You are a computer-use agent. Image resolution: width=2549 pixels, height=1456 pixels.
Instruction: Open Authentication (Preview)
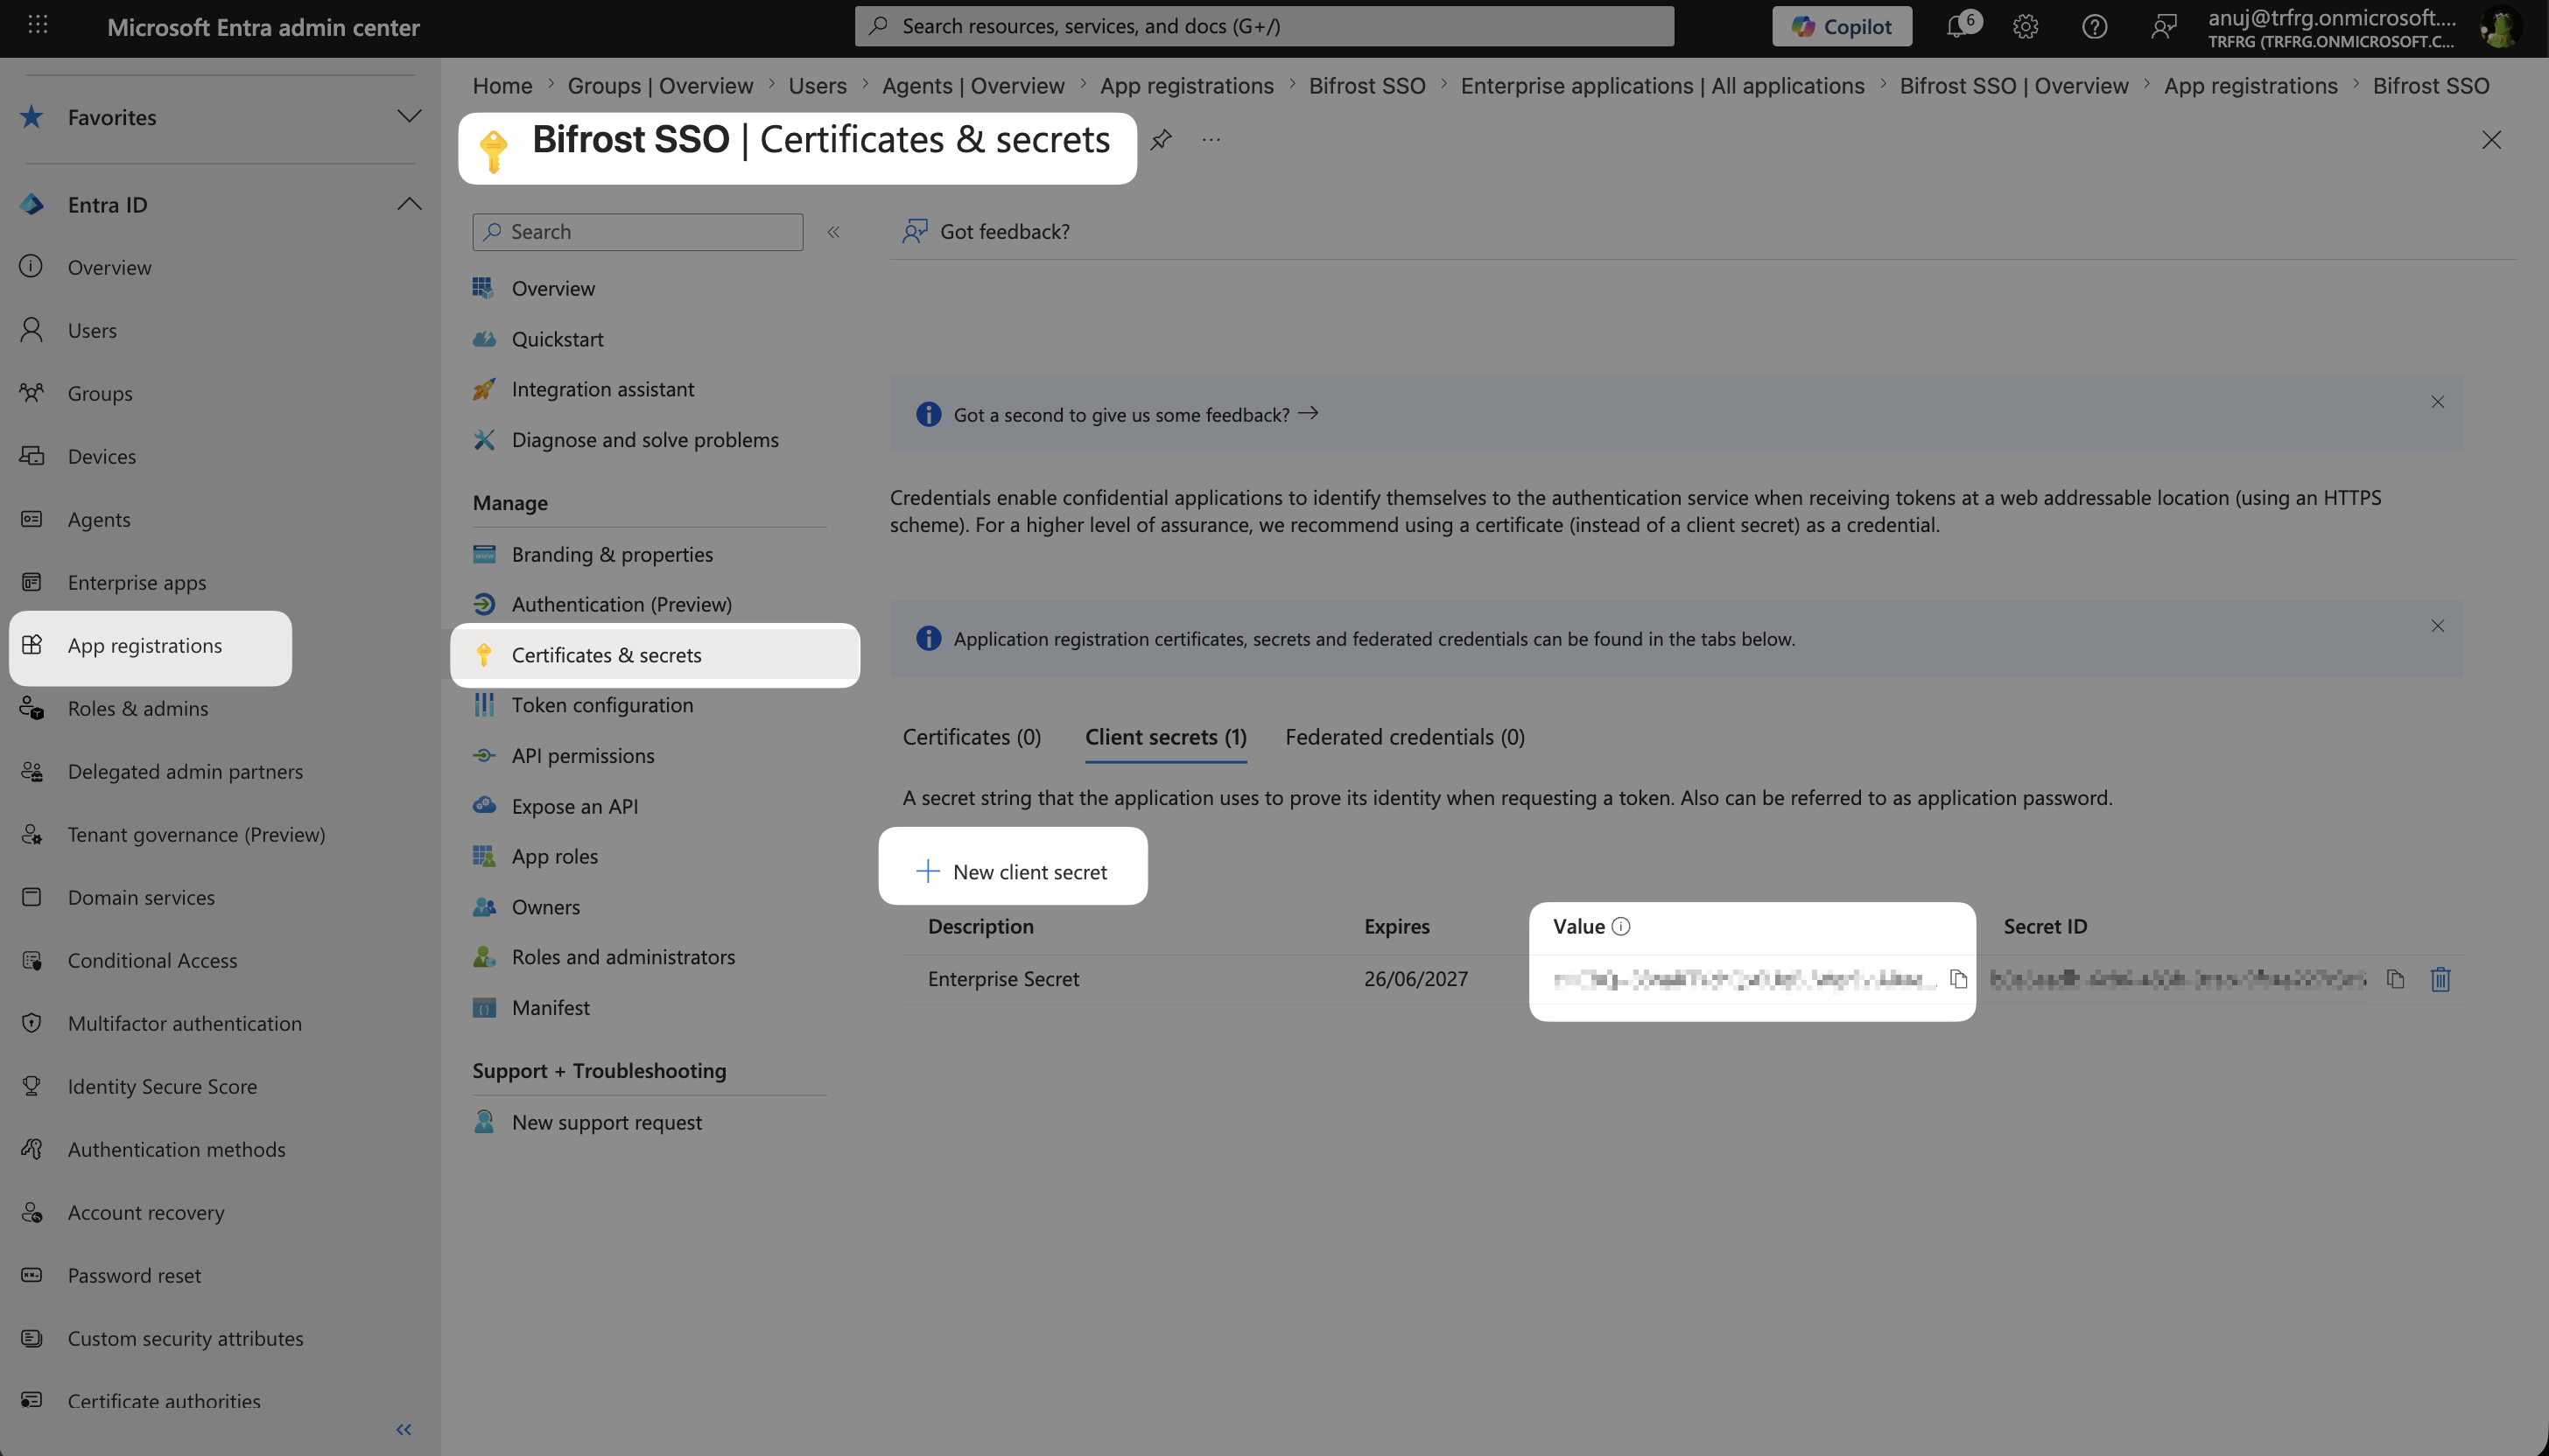point(621,604)
